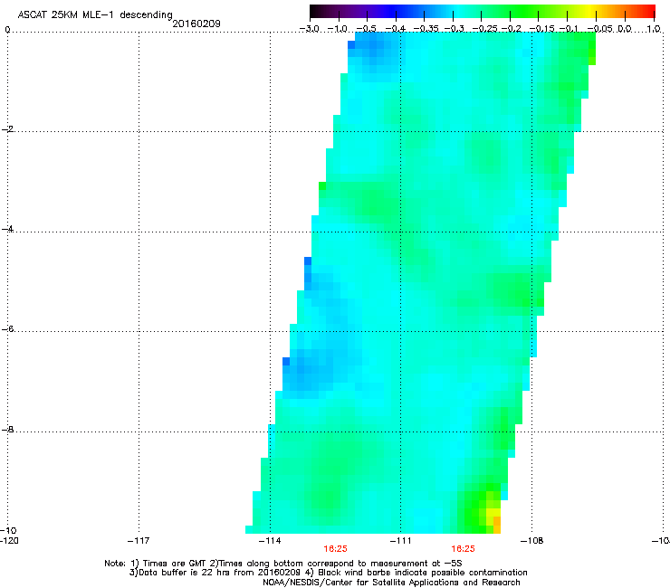
Task: Click the -0.2 color scale label
Action: point(512,29)
